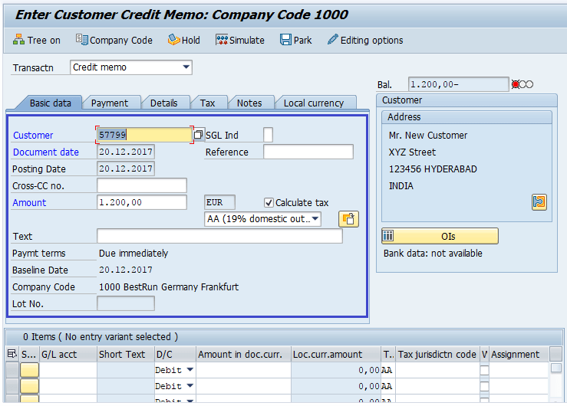Click the Tax jurisdictn code column header
Screen dimensions: 567x406
coord(438,354)
